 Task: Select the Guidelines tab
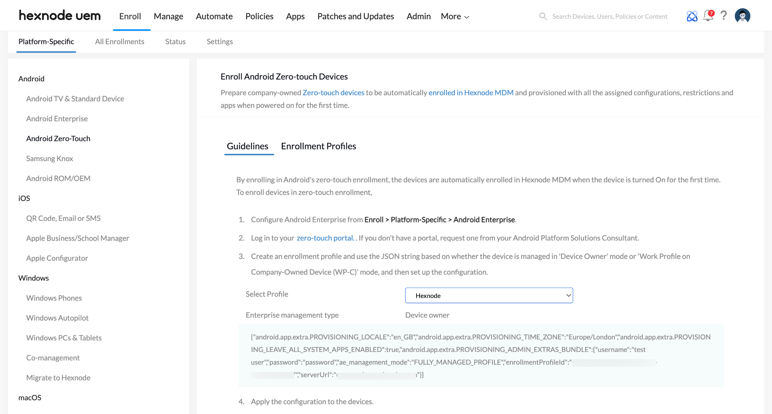[x=247, y=146]
